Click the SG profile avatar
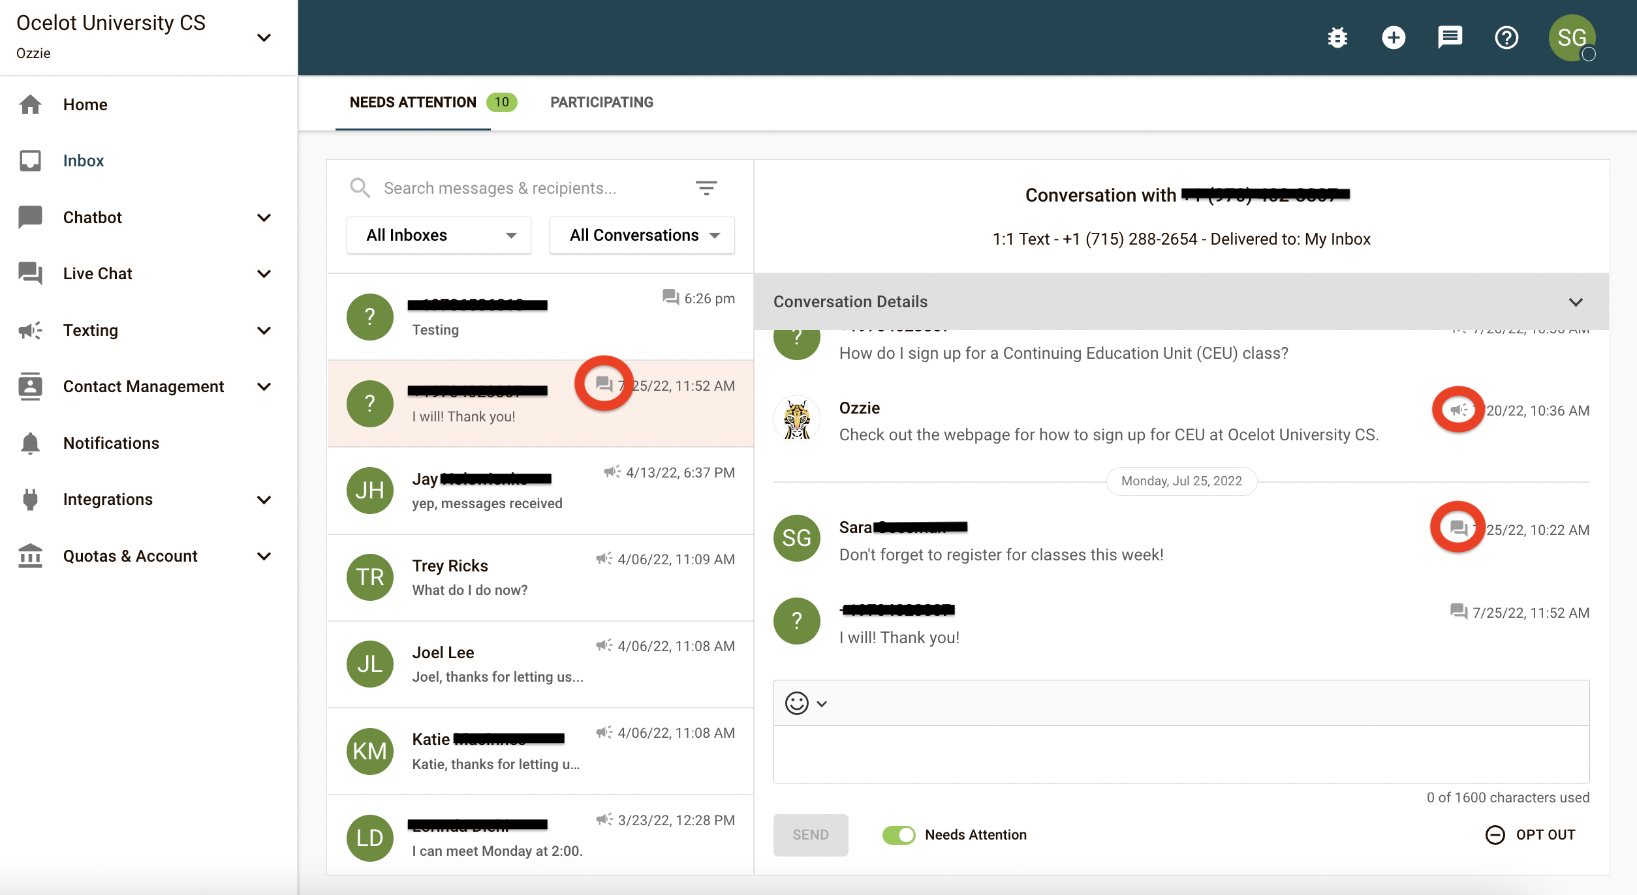1637x895 pixels. pos(1570,37)
